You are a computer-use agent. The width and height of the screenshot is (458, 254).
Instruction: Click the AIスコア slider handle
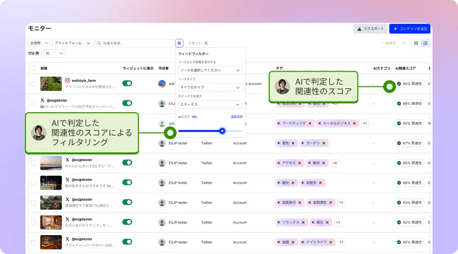(222, 131)
